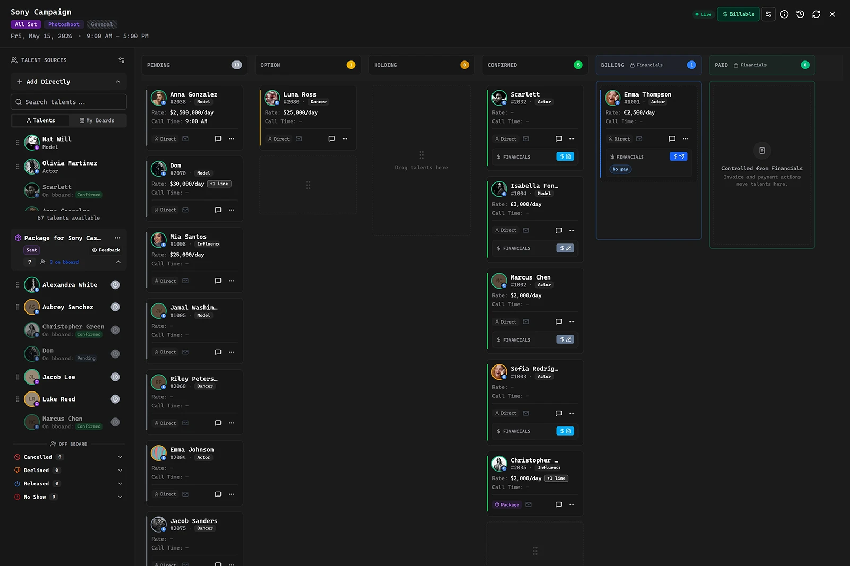850x566 pixels.
Task: Open Talent Sources filter settings icon
Action: click(121, 60)
